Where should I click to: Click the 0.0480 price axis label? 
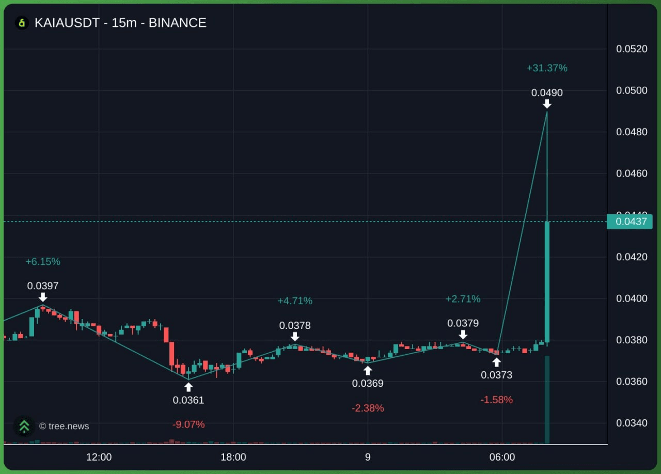(632, 132)
